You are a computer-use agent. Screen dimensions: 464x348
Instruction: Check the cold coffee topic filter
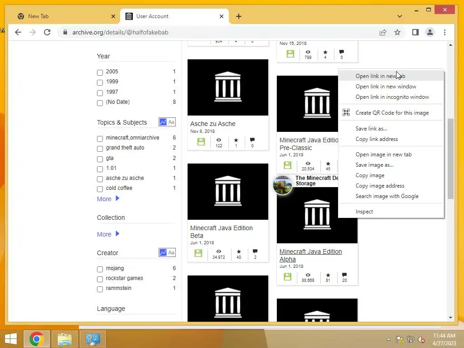click(x=100, y=189)
